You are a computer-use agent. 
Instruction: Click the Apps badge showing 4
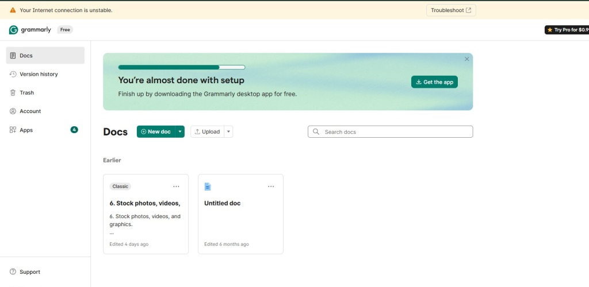74,130
